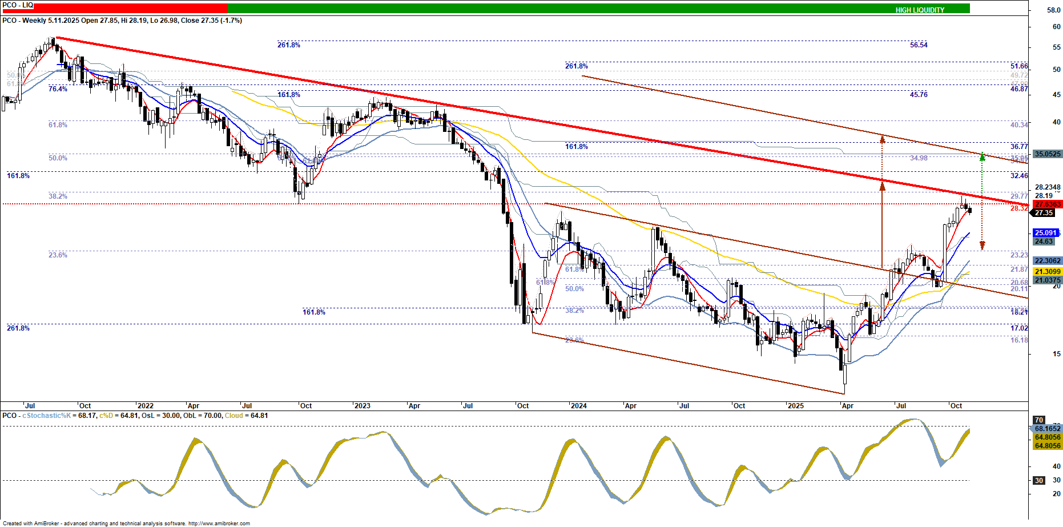Click the 2023 marker on time axis
This screenshot has height=527, width=1063.
pos(362,406)
